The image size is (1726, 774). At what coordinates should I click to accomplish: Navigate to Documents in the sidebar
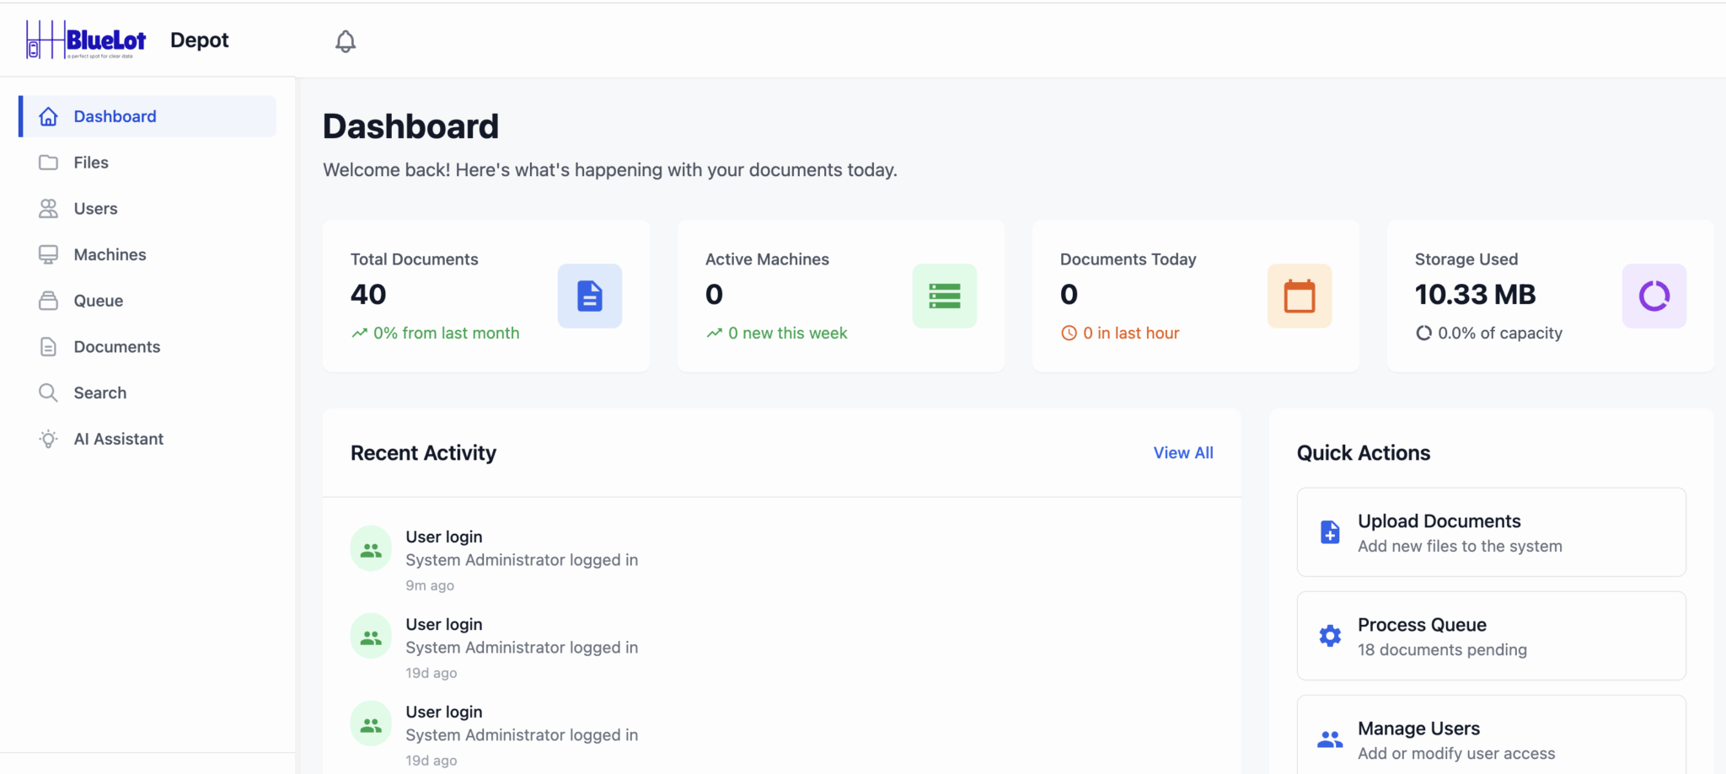pyautogui.click(x=116, y=347)
